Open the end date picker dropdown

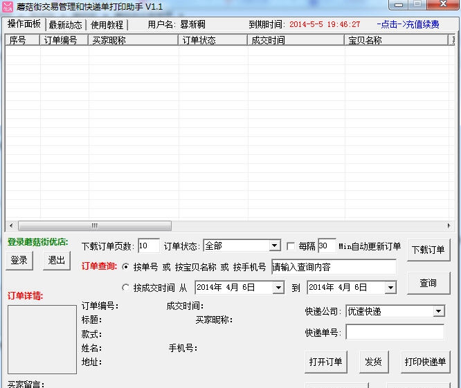[x=390, y=288]
